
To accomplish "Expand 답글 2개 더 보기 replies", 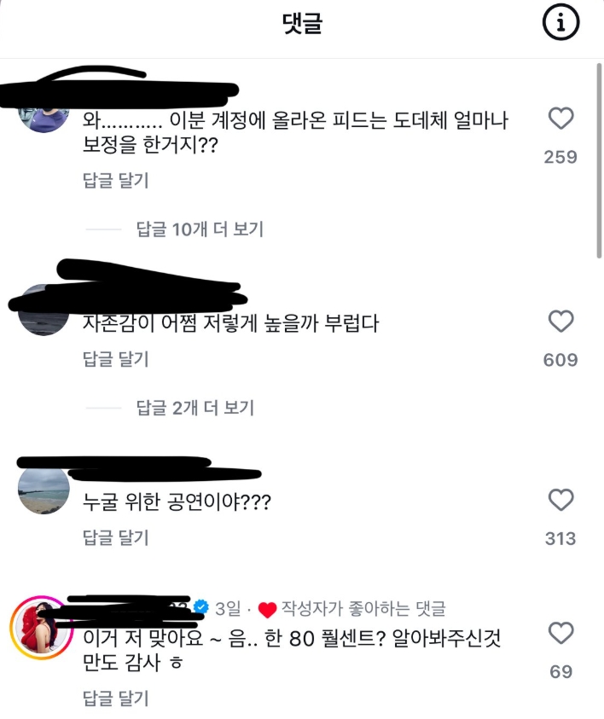I will tap(195, 407).
